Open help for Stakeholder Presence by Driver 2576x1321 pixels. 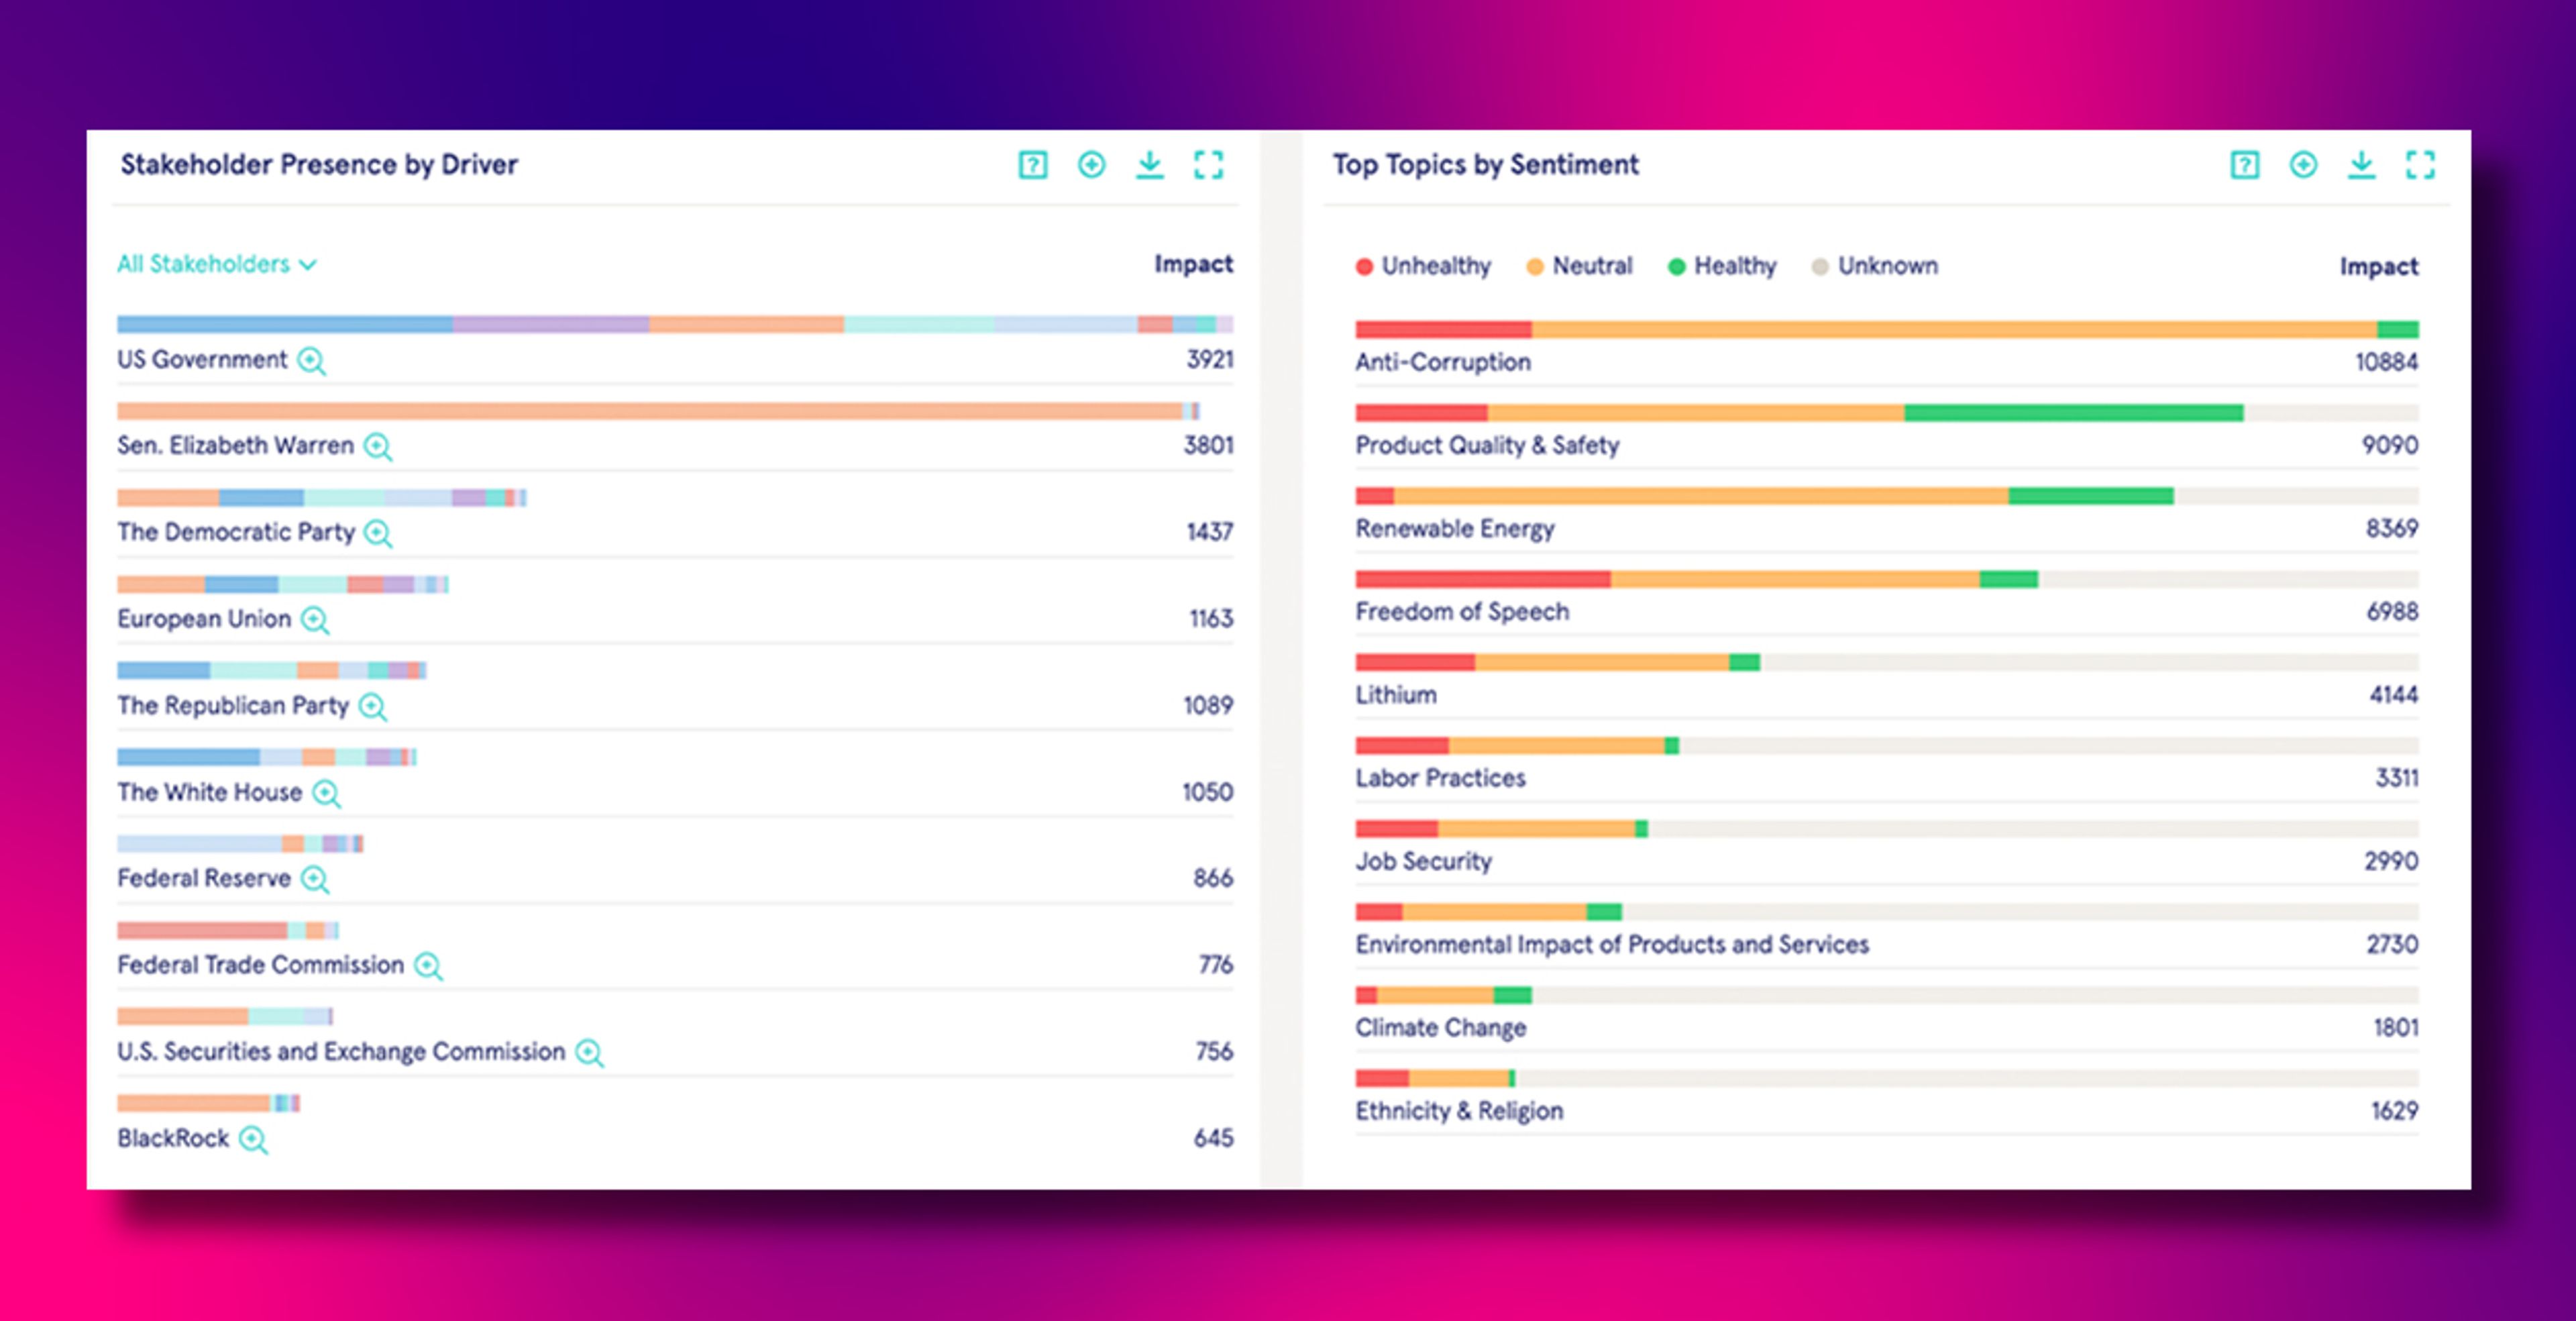coord(1033,165)
